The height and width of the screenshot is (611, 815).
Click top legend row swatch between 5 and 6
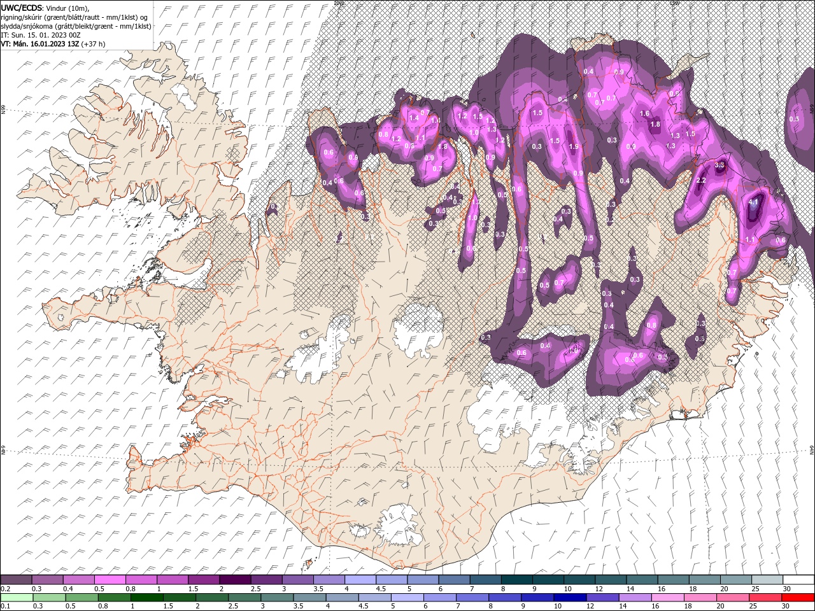[423, 580]
